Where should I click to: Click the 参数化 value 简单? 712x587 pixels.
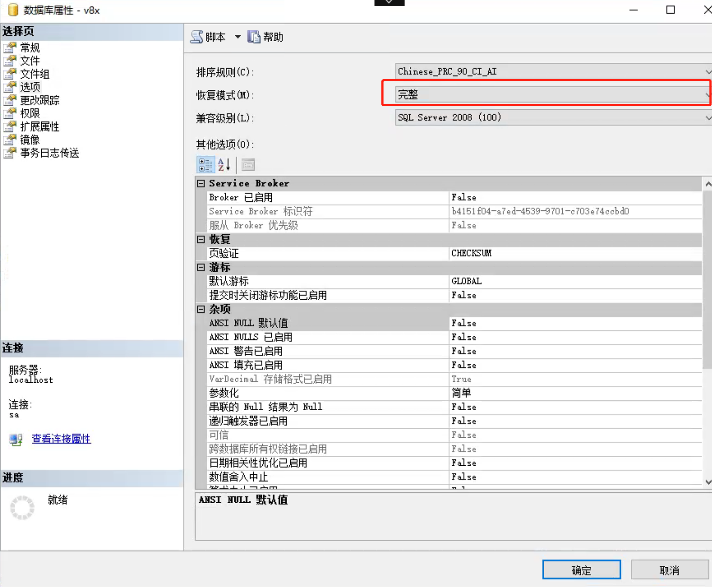pyautogui.click(x=461, y=393)
